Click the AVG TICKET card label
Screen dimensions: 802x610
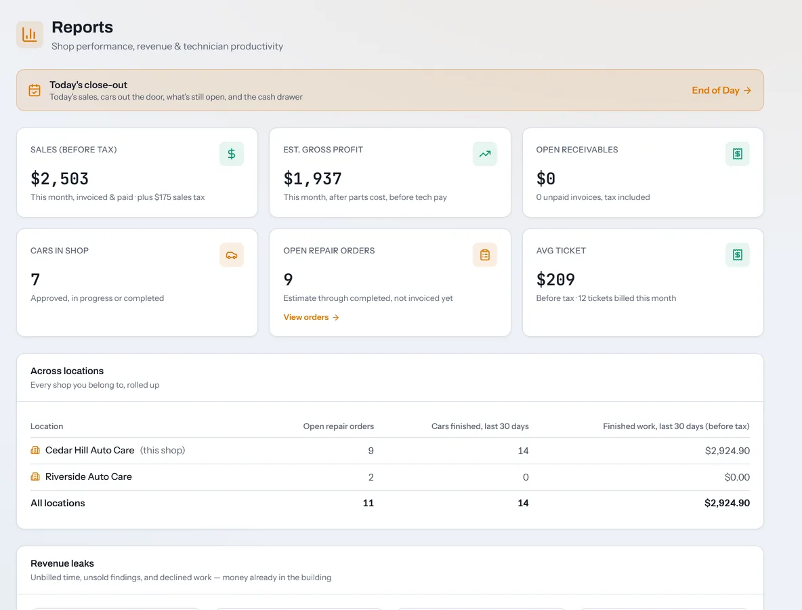coord(561,251)
